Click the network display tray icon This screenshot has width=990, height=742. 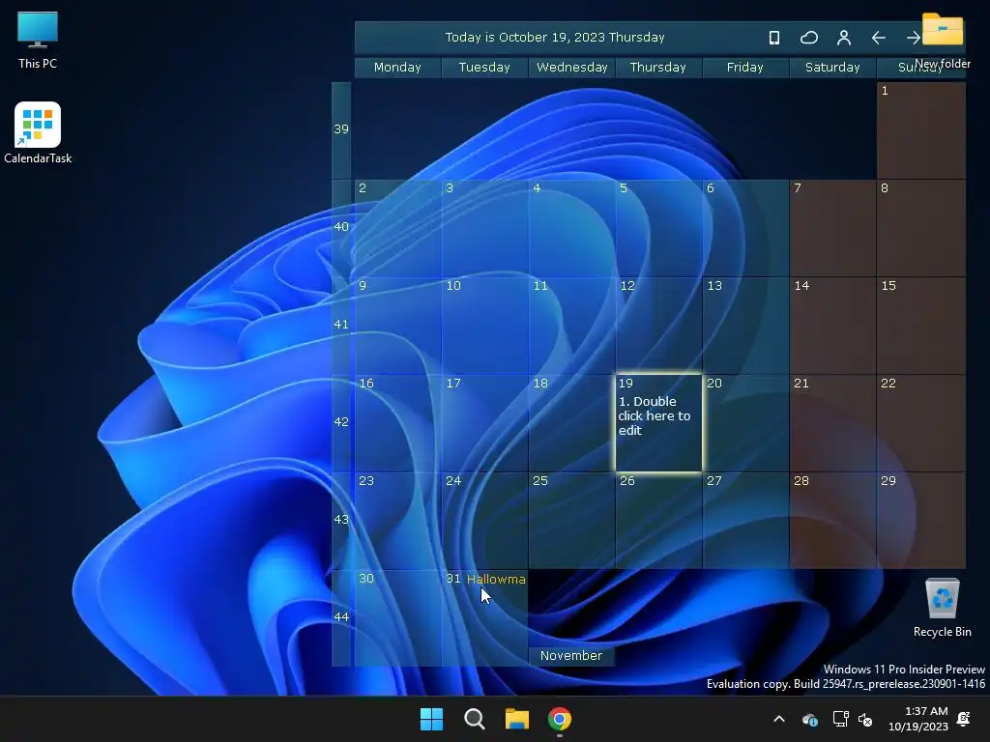click(840, 719)
